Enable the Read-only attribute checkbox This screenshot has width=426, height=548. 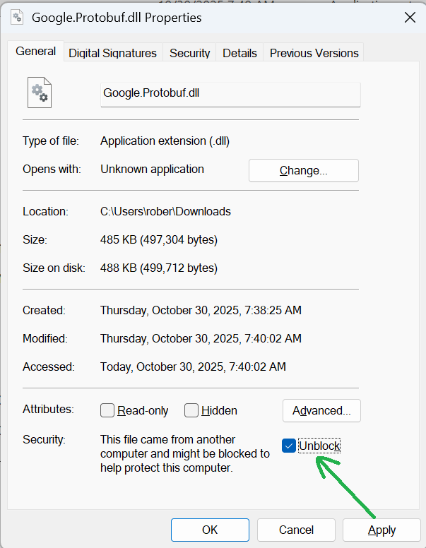point(107,410)
